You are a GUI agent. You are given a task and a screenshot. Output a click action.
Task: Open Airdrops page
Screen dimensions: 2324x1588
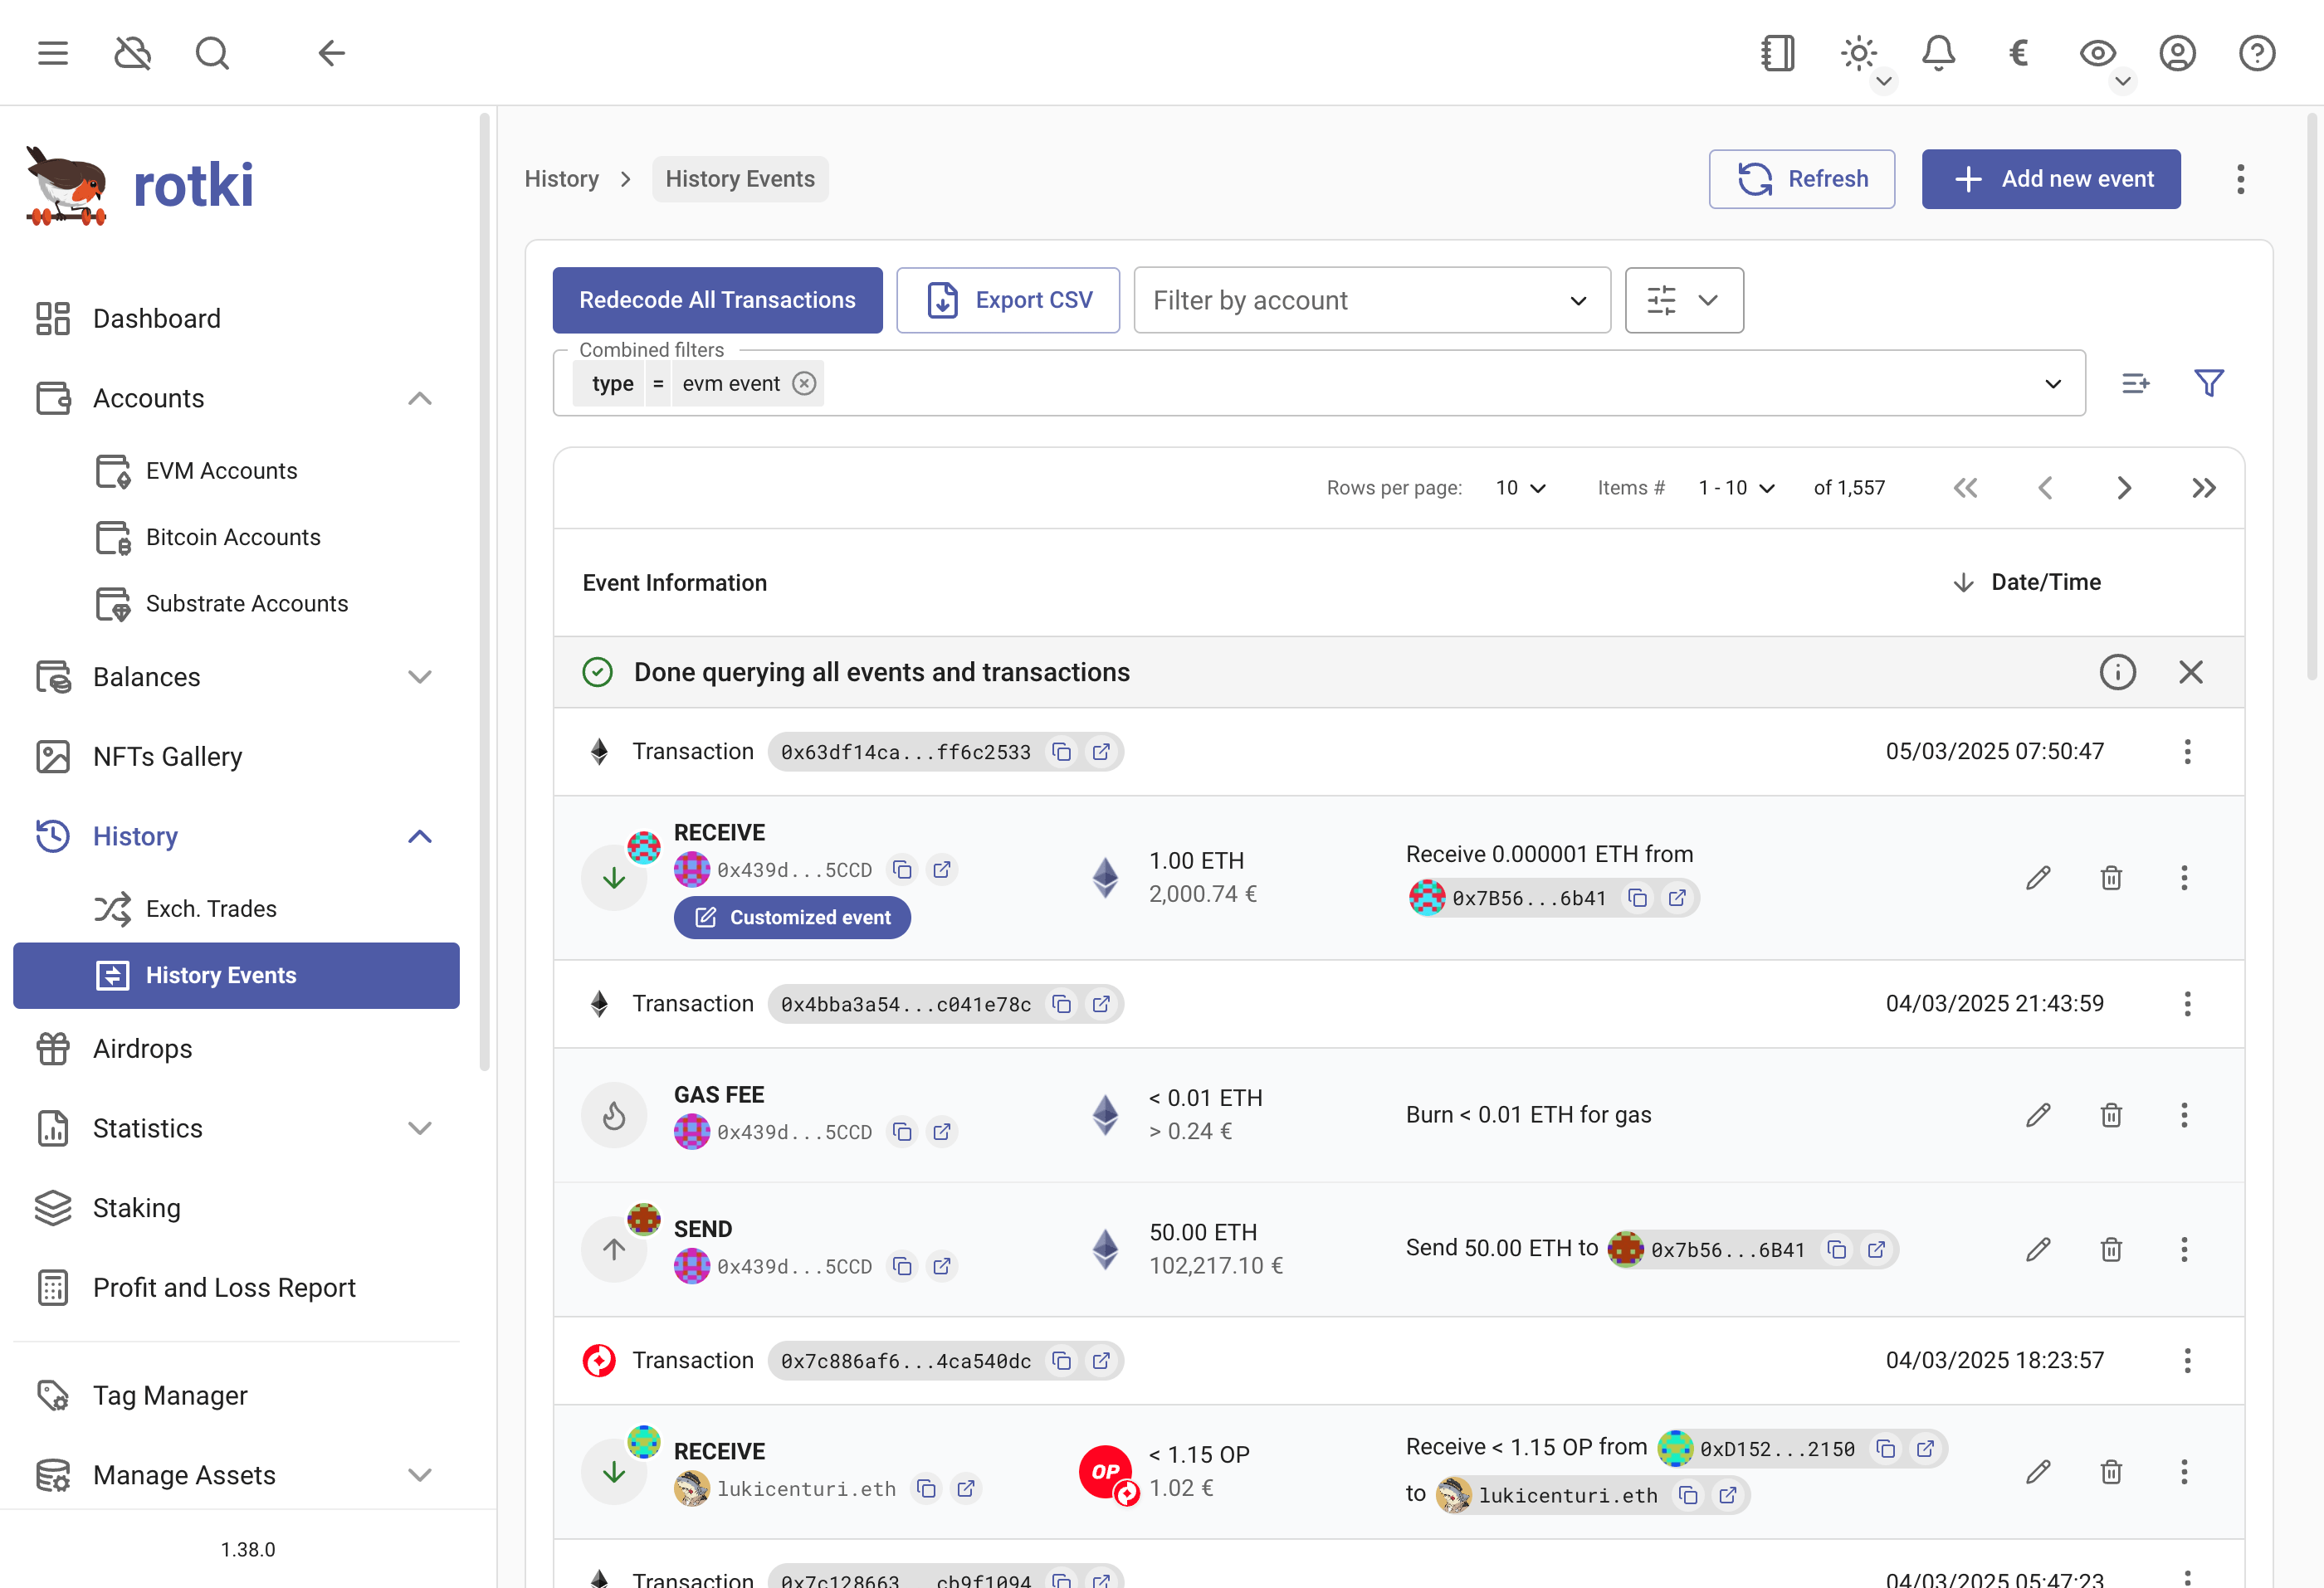pos(236,1049)
